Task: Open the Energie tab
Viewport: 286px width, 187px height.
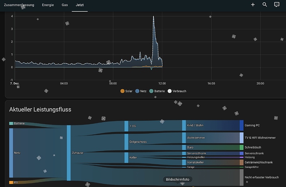Action: click(48, 5)
